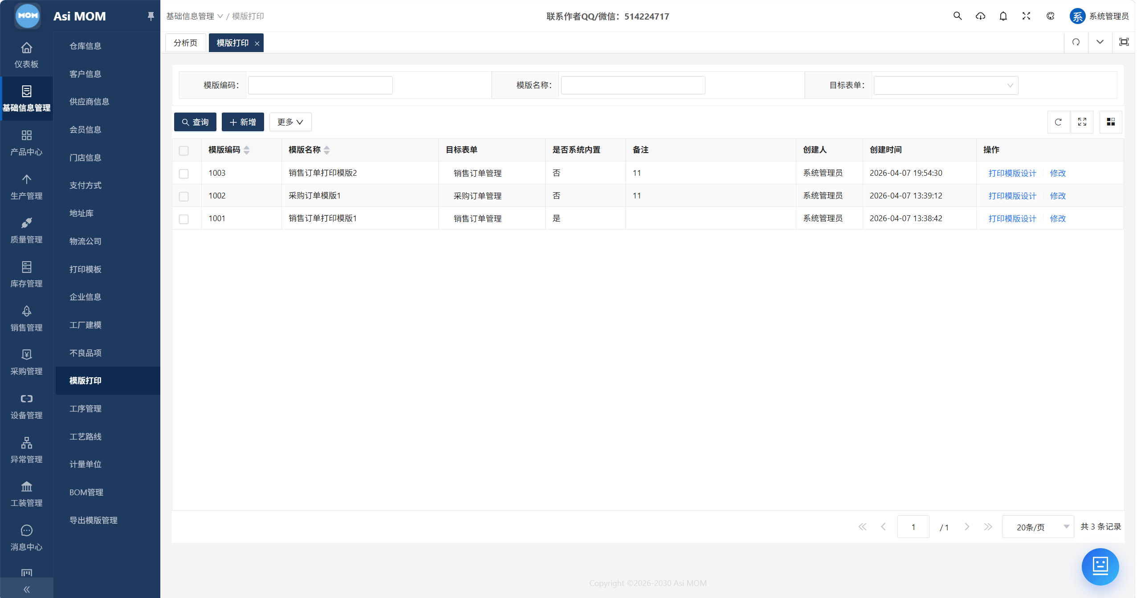The width and height of the screenshot is (1137, 598).
Task: Open the search icon in the header
Action: click(x=957, y=16)
